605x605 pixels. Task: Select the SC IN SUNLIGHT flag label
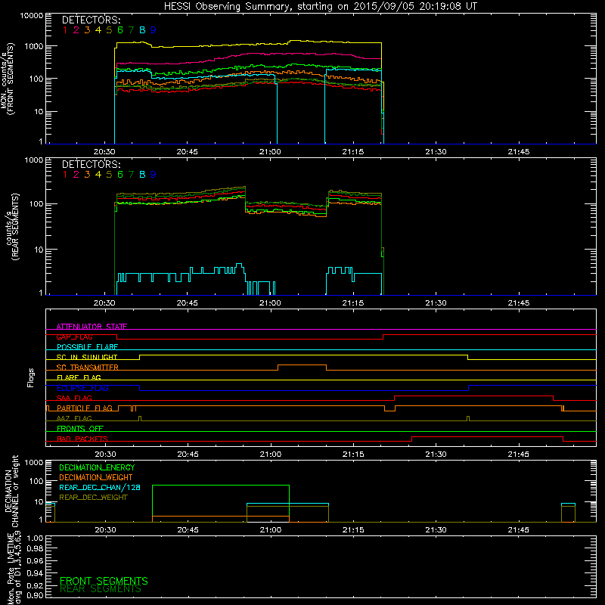pyautogui.click(x=87, y=357)
